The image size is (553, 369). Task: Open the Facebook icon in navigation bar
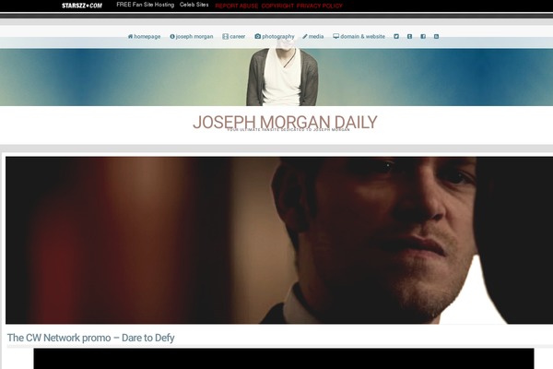(x=423, y=36)
